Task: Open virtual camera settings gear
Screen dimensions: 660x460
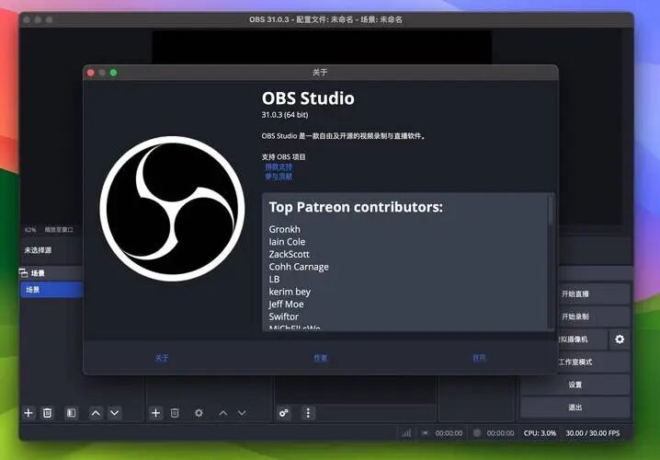Action: [620, 339]
